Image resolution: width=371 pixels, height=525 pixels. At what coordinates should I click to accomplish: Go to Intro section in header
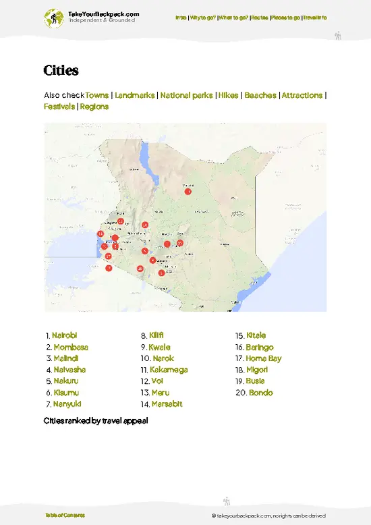tap(181, 18)
